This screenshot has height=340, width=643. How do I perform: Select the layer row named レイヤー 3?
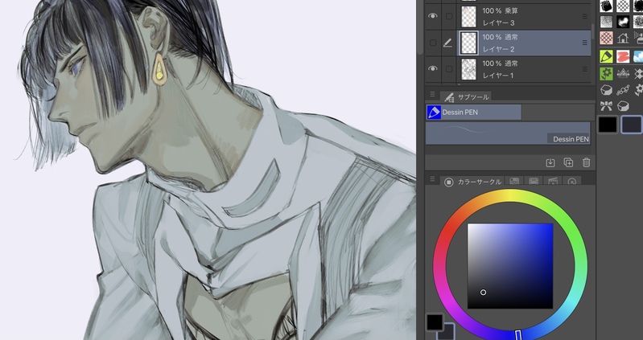point(509,17)
